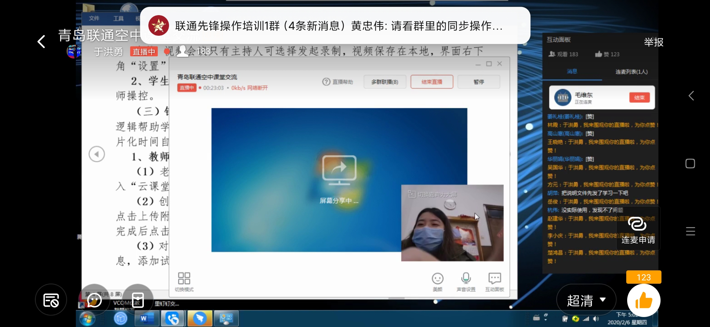Tap the thumbs-up like button
The height and width of the screenshot is (327, 710).
click(x=644, y=300)
